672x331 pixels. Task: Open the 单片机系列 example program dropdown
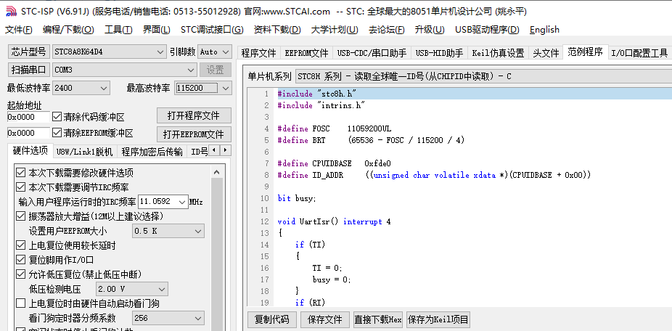[x=483, y=76]
